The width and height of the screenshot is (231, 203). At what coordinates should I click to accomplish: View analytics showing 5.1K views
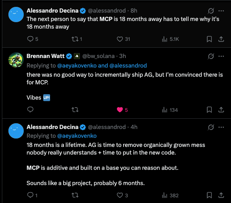point(165,39)
